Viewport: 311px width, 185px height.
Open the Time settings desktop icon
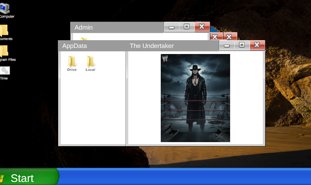tap(4, 73)
